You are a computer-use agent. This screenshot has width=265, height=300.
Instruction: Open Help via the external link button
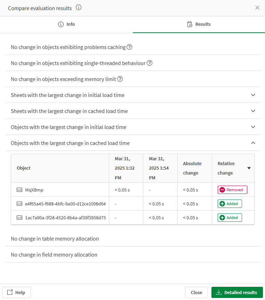point(16,292)
